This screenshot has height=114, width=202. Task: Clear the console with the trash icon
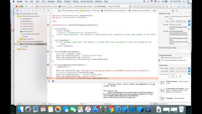(151, 104)
